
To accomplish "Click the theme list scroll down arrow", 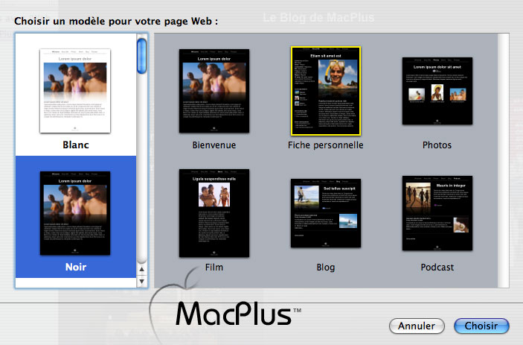I will (x=142, y=282).
